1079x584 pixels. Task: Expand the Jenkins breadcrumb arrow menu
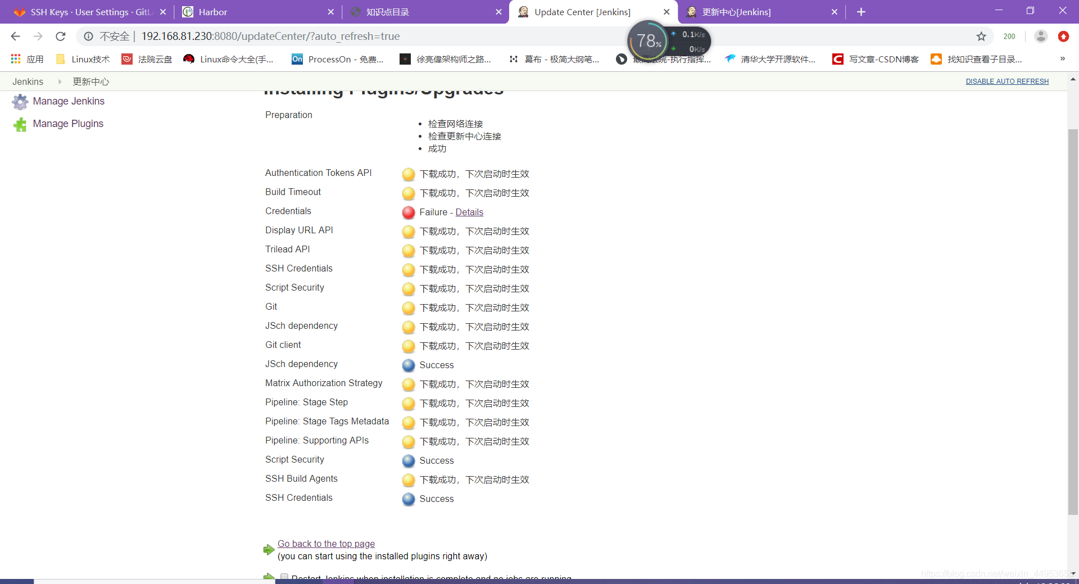60,82
